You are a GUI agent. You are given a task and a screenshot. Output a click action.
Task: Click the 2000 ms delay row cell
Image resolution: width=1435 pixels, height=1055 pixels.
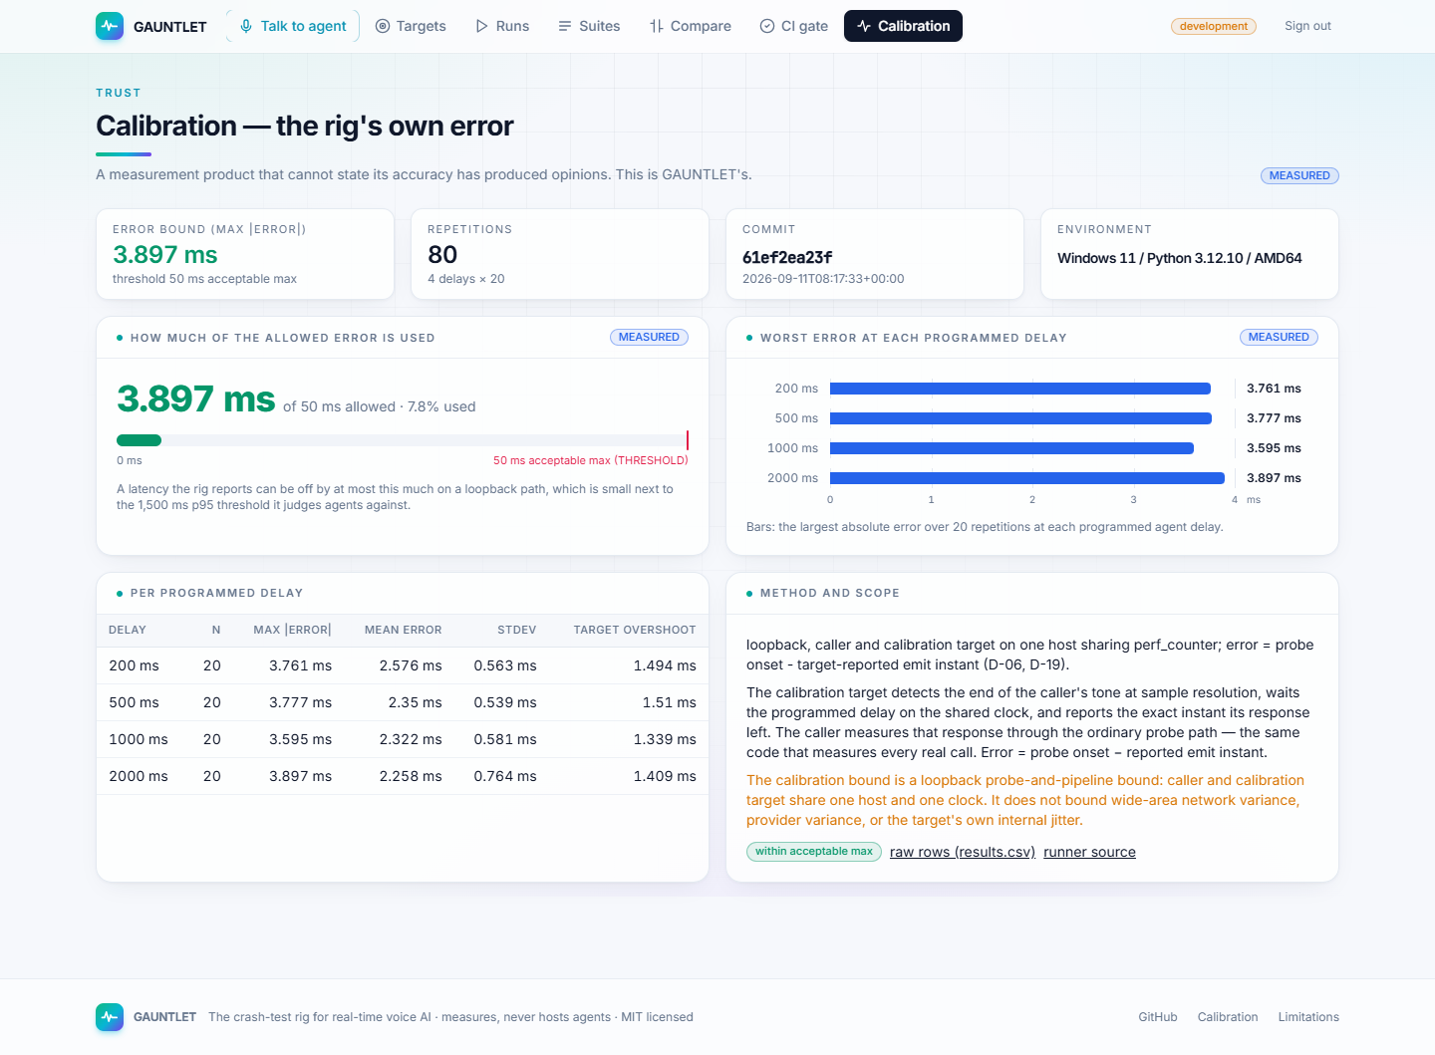(x=139, y=776)
